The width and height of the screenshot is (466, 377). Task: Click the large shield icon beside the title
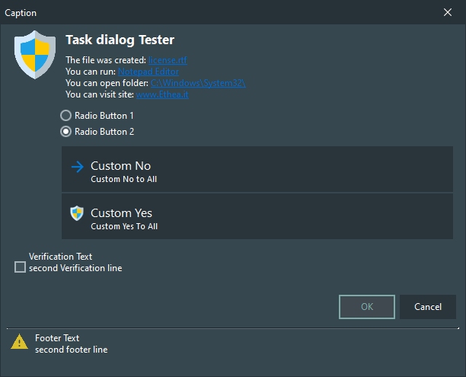coord(35,55)
